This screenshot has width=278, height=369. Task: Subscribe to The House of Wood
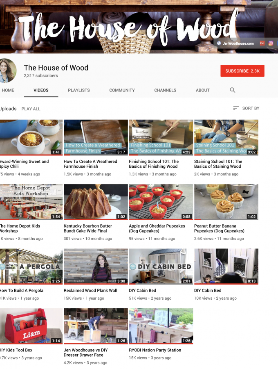coord(242,71)
